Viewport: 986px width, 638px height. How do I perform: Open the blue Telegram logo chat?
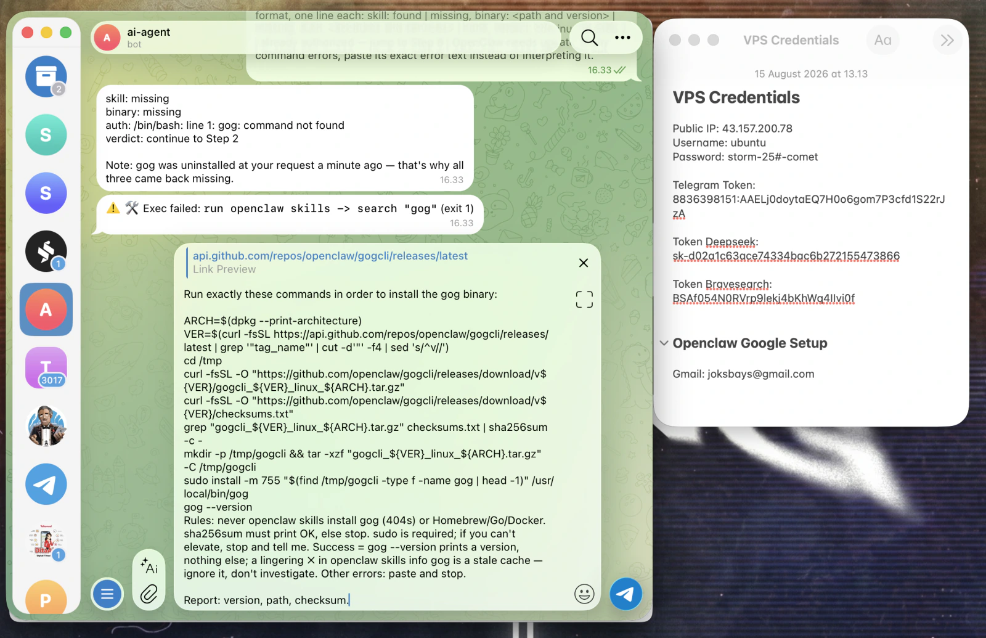(x=46, y=484)
